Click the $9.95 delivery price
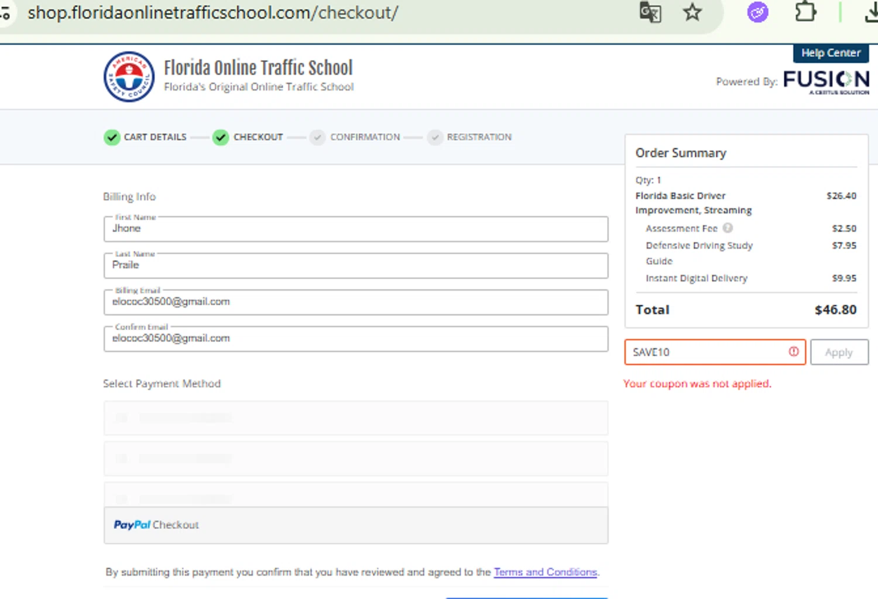This screenshot has height=599, width=878. [844, 278]
